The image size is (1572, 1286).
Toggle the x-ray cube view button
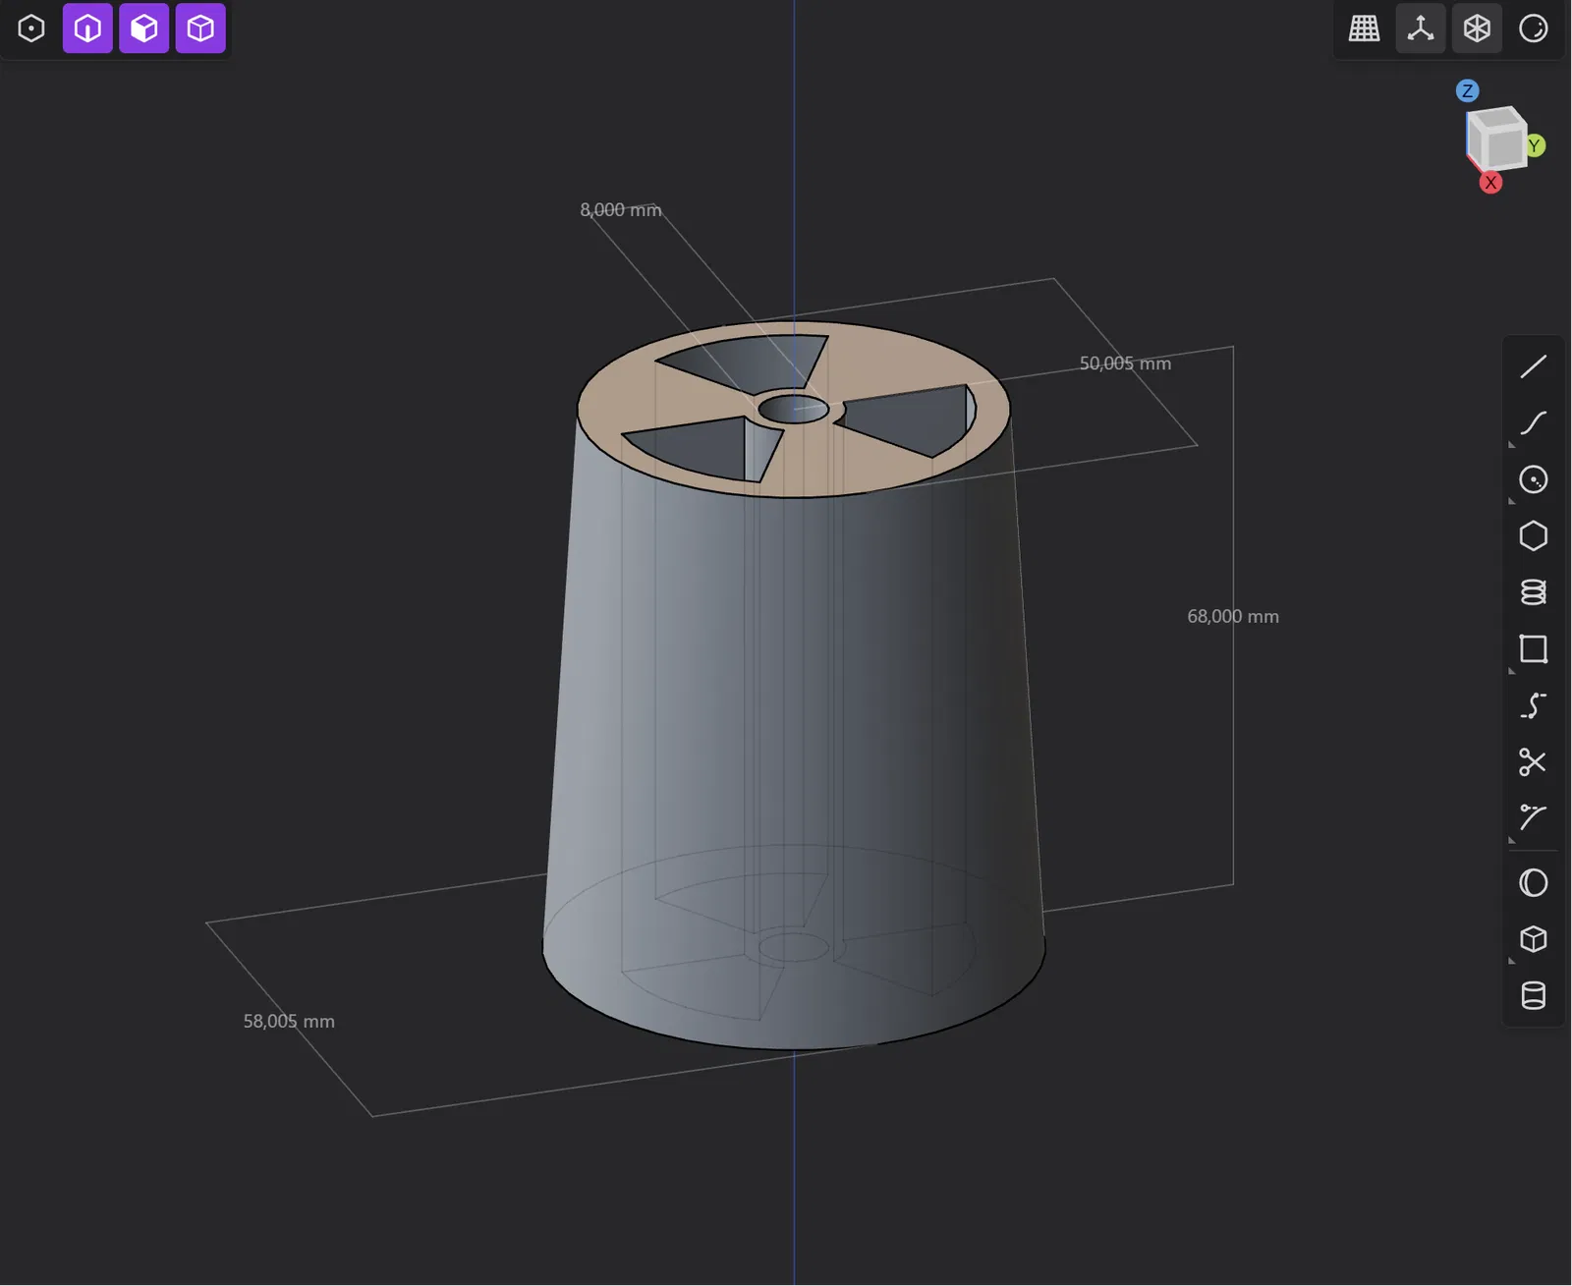click(x=1477, y=28)
